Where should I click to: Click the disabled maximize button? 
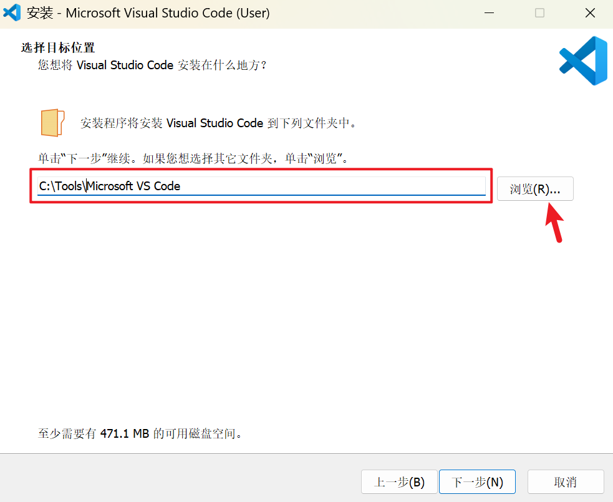(539, 13)
